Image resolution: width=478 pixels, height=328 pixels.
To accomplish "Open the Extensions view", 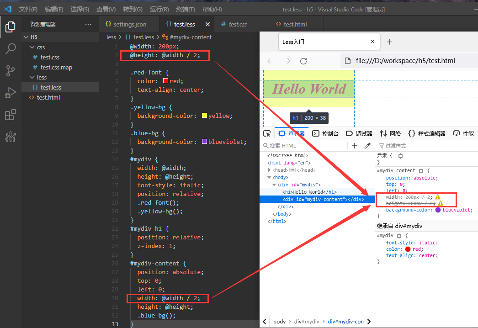I will (11, 115).
